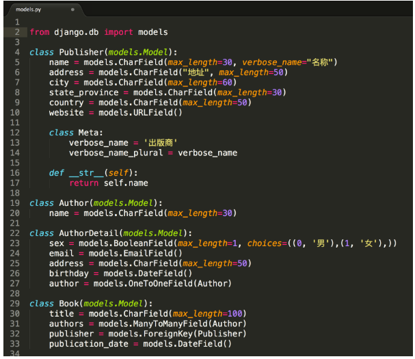This screenshot has width=415, height=359.
Task: Click the unsaved dot on models.py tab
Action: (72, 10)
